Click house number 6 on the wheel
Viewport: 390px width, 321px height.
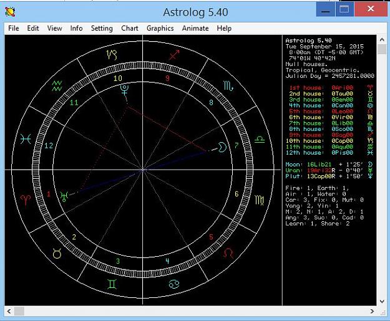pos(236,194)
